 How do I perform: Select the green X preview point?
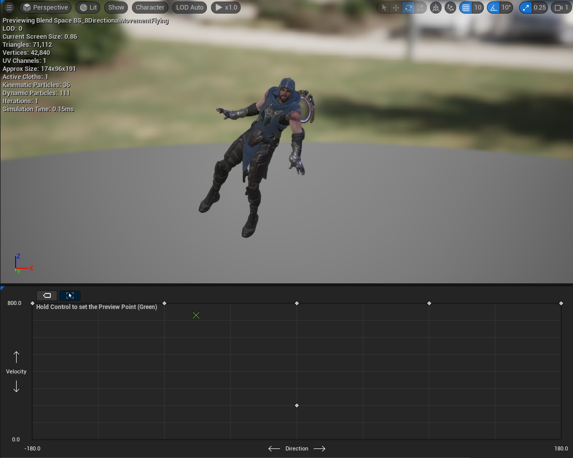point(196,315)
